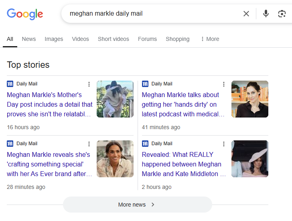292x221 pixels.
Task: Start voice search with microphone icon
Action: [x=266, y=14]
